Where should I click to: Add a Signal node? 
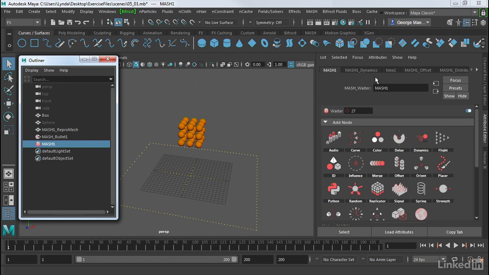pos(399,189)
